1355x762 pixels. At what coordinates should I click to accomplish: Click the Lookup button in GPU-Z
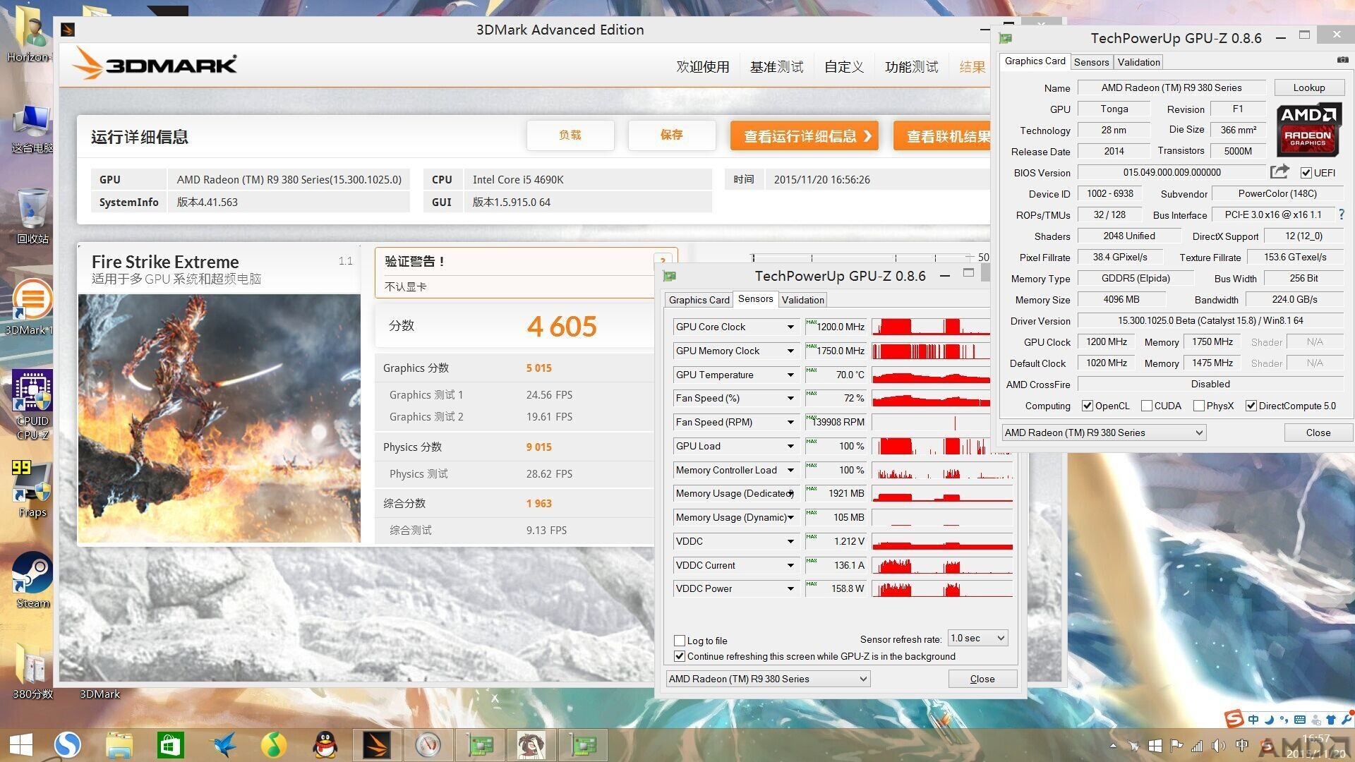(1309, 87)
